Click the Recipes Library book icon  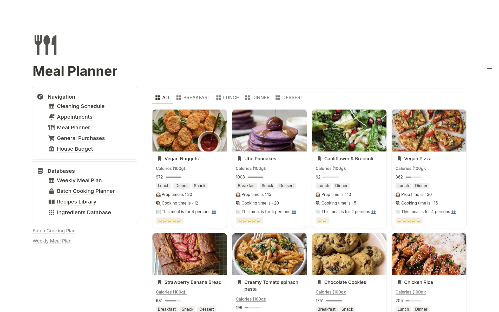[51, 201]
